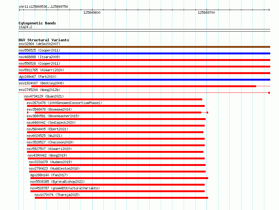Viewport: 279px width, 210px height.
Task: Select the esv3680581 (Besenbacher2015) label
Action: click(x=53, y=116)
